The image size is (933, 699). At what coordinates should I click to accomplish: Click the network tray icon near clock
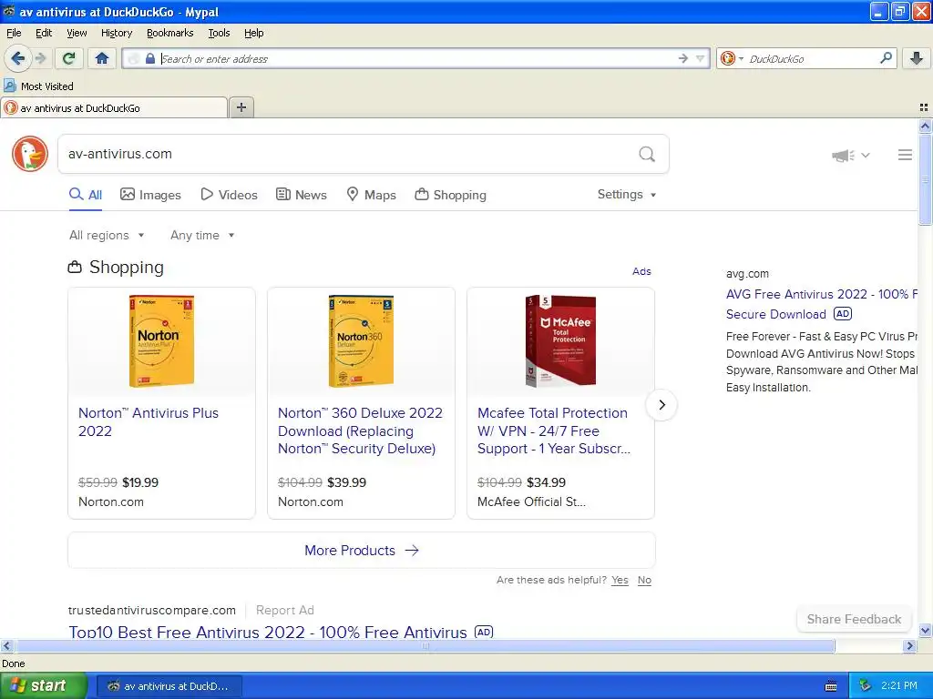pos(865,686)
